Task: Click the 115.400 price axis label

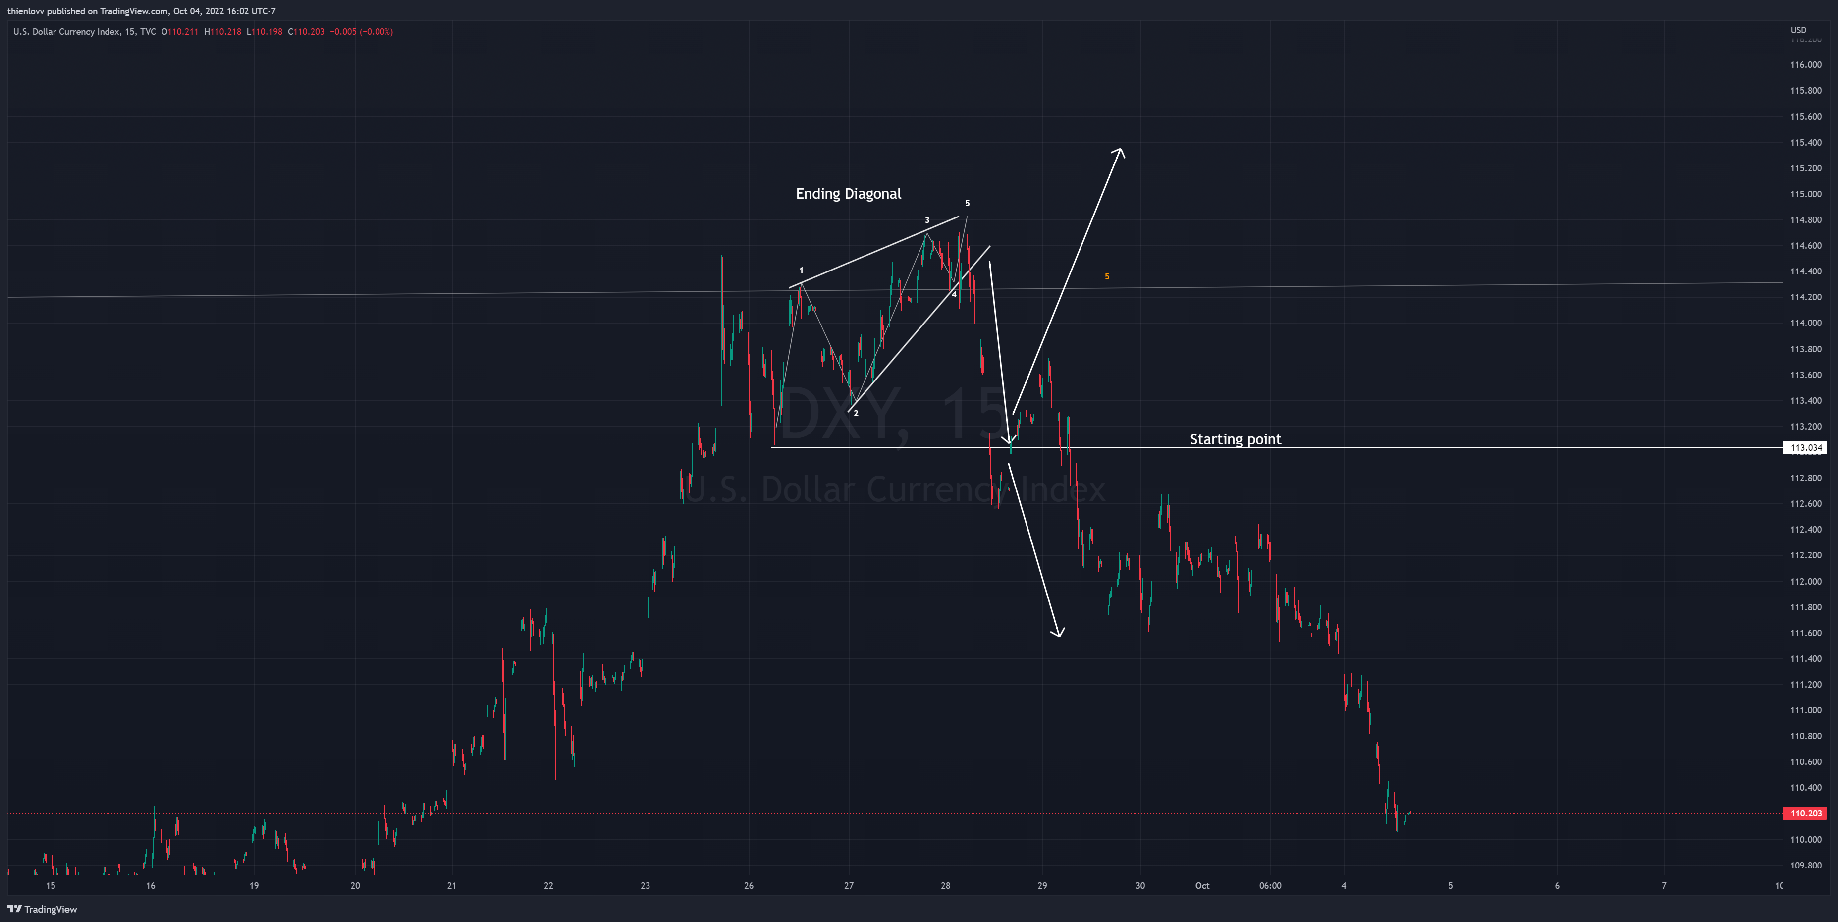Action: point(1805,143)
